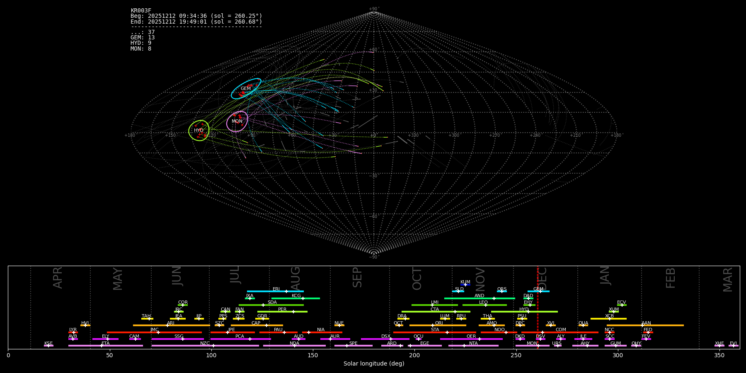Click the ETA shower bar label

(106, 344)
